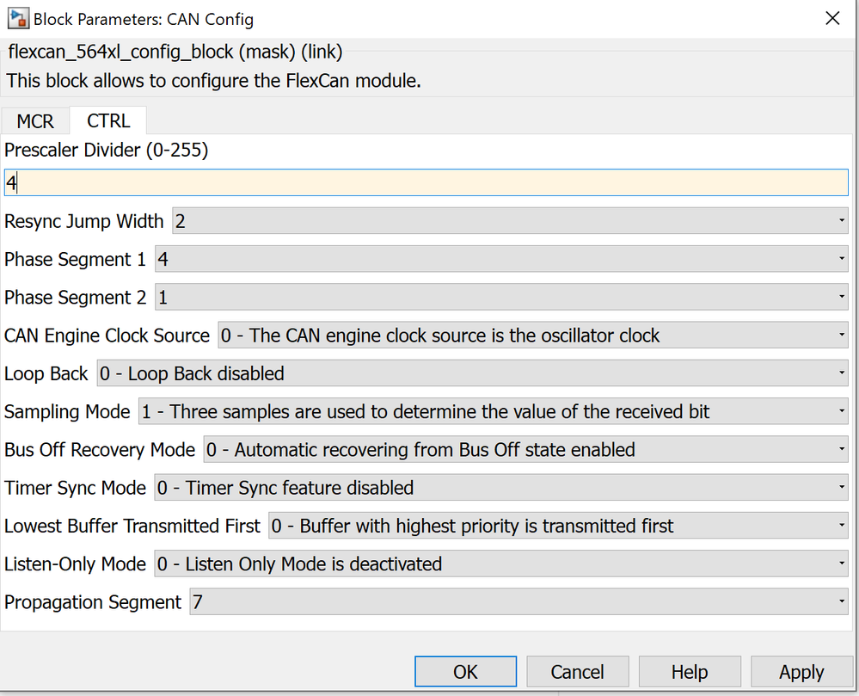Expand the Phase Segment 1 dropdown
This screenshot has height=696, width=859.
(x=501, y=259)
